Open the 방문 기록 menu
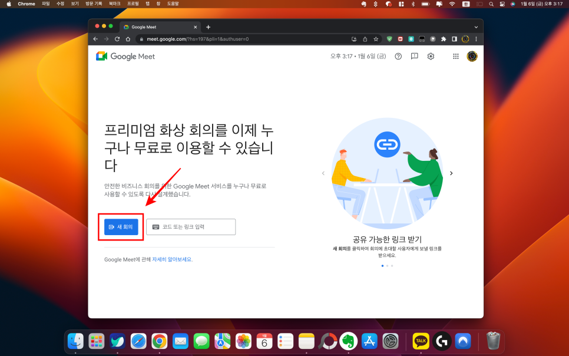 tap(94, 4)
